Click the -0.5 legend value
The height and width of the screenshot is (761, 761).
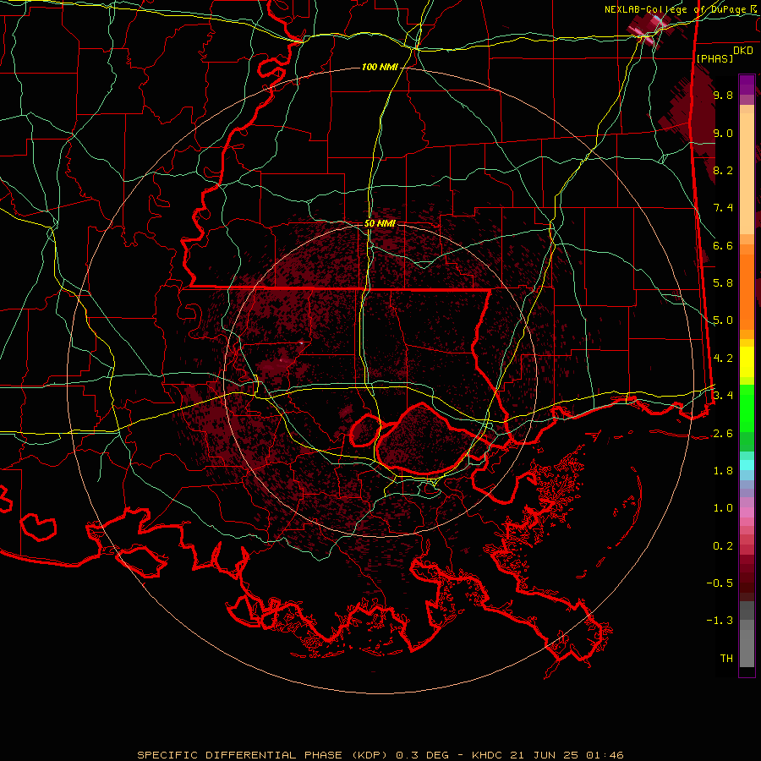point(720,583)
